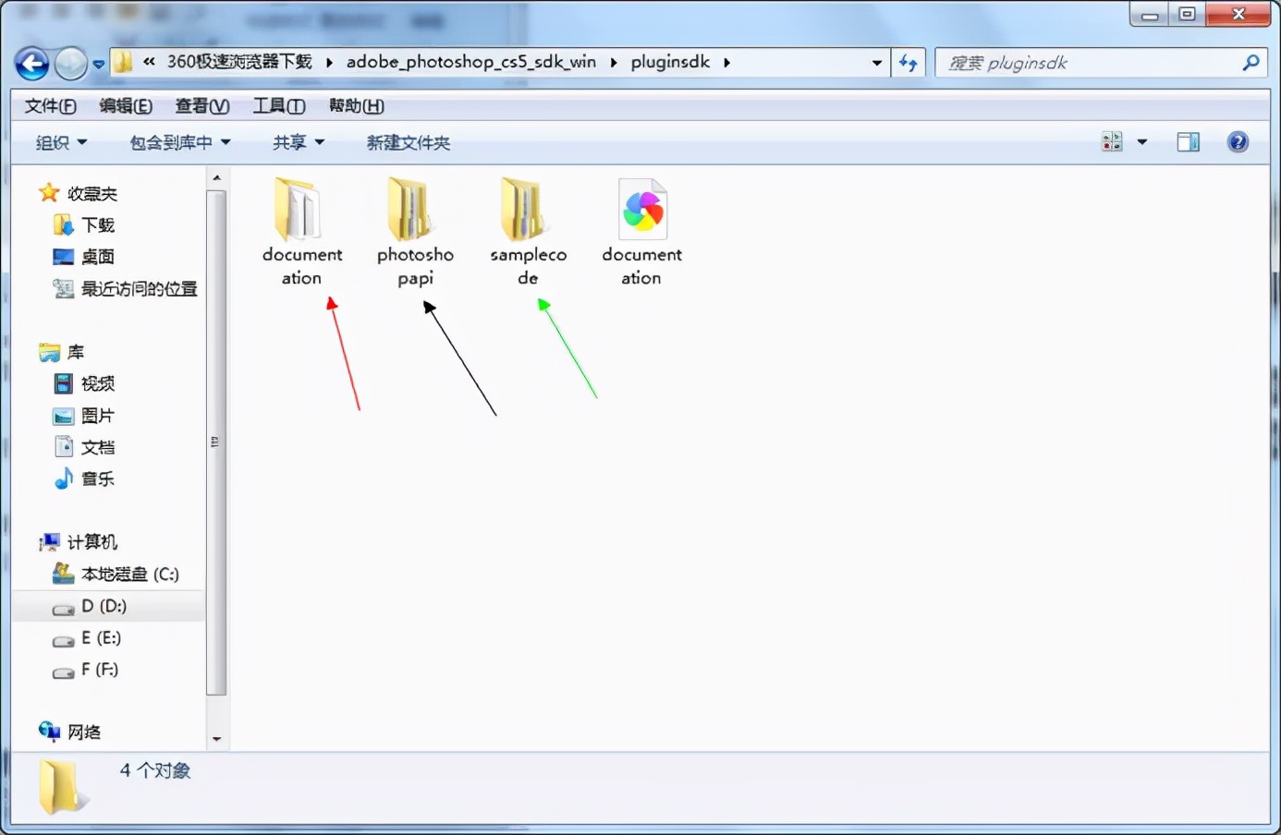This screenshot has width=1281, height=835.
Task: Open 下载 in the favorites list
Action: 84,224
